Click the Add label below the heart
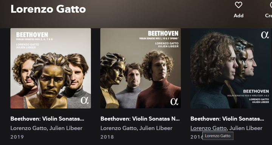 (x=238, y=15)
